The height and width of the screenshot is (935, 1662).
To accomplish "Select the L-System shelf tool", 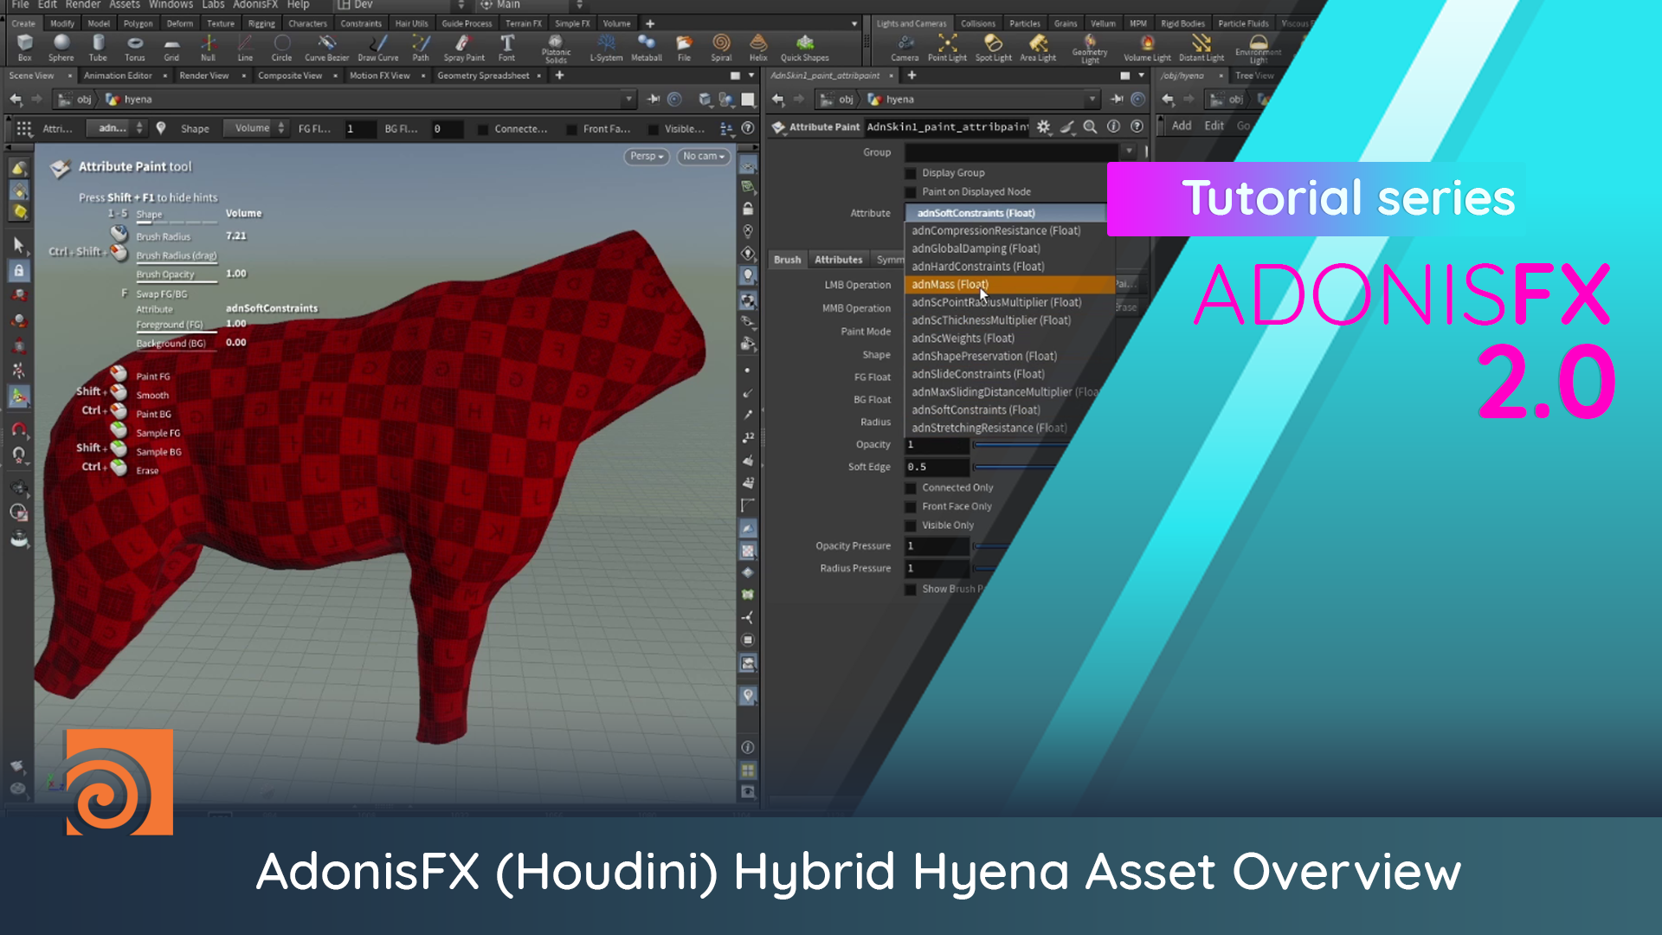I will click(x=606, y=48).
